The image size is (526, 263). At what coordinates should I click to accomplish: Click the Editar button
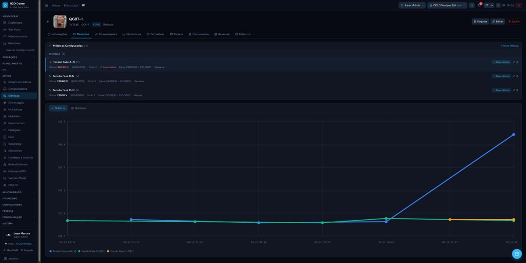pos(498,21)
